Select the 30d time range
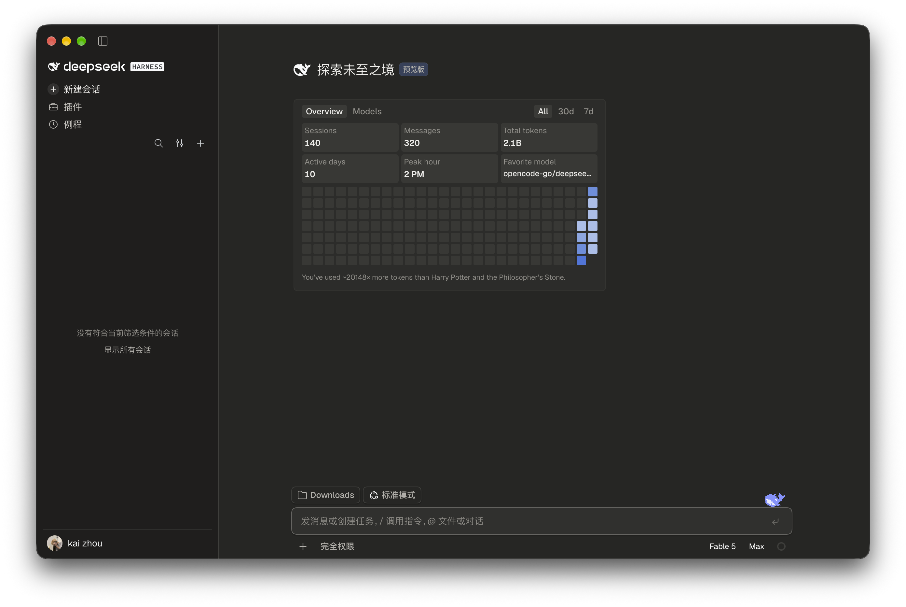This screenshot has width=906, height=607. click(x=566, y=111)
